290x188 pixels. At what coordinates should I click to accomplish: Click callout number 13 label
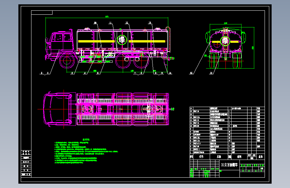(x=150, y=23)
